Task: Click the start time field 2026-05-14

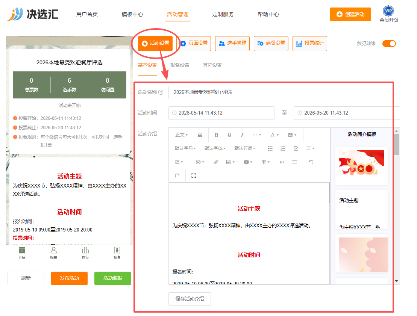Action: coord(221,113)
